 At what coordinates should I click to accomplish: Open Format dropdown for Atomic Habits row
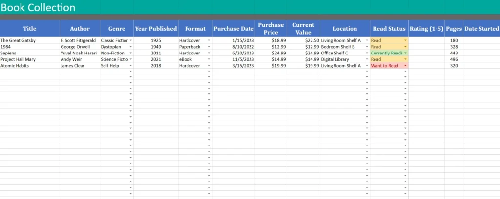pyautogui.click(x=209, y=66)
